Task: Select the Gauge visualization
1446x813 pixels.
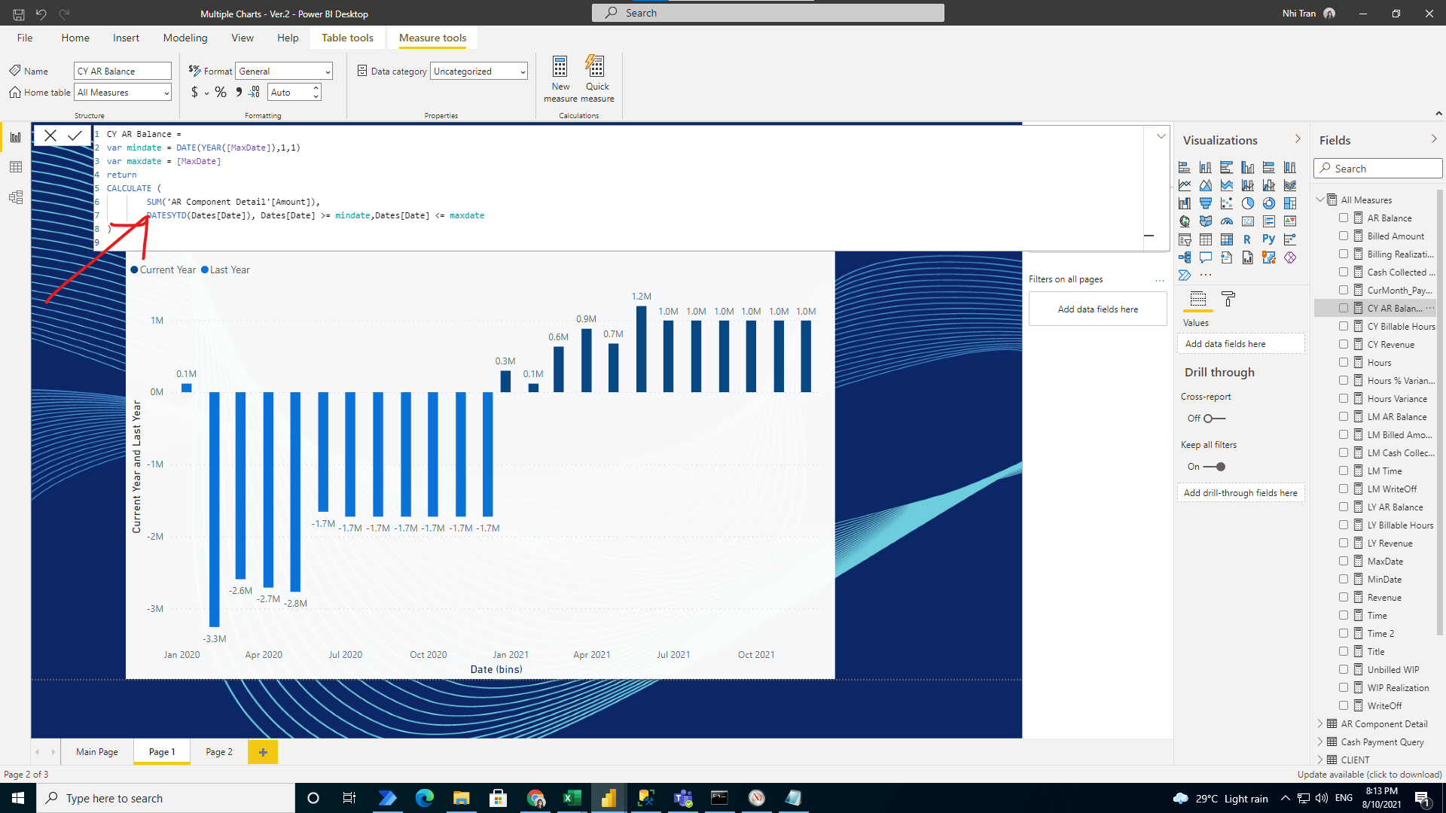Action: click(1227, 221)
